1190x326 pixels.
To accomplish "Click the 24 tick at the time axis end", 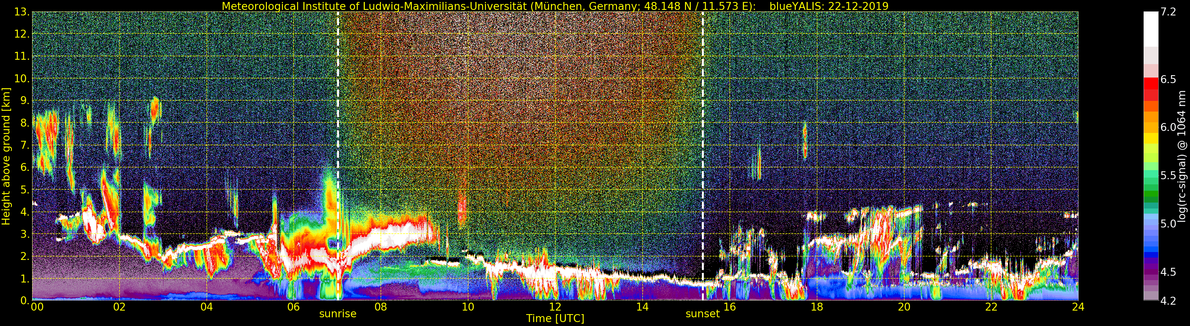I will [1078, 307].
